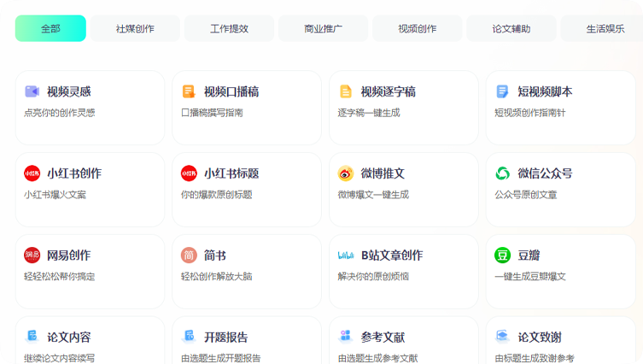Click the text 点亮你的创作灵感
Viewport: 643px width, 364px height.
pyautogui.click(x=60, y=113)
